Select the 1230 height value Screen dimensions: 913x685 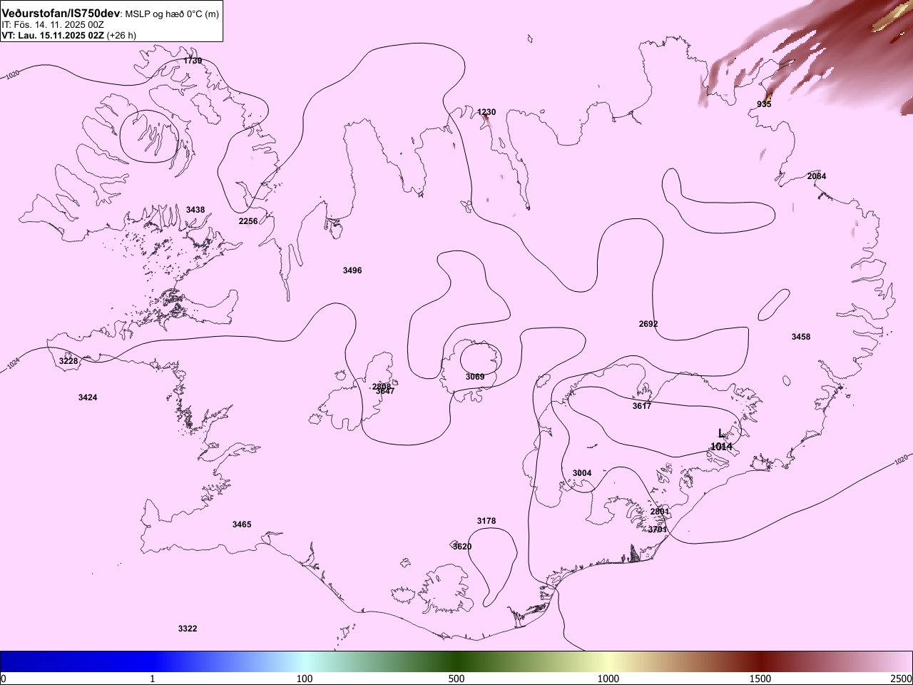pyautogui.click(x=486, y=113)
